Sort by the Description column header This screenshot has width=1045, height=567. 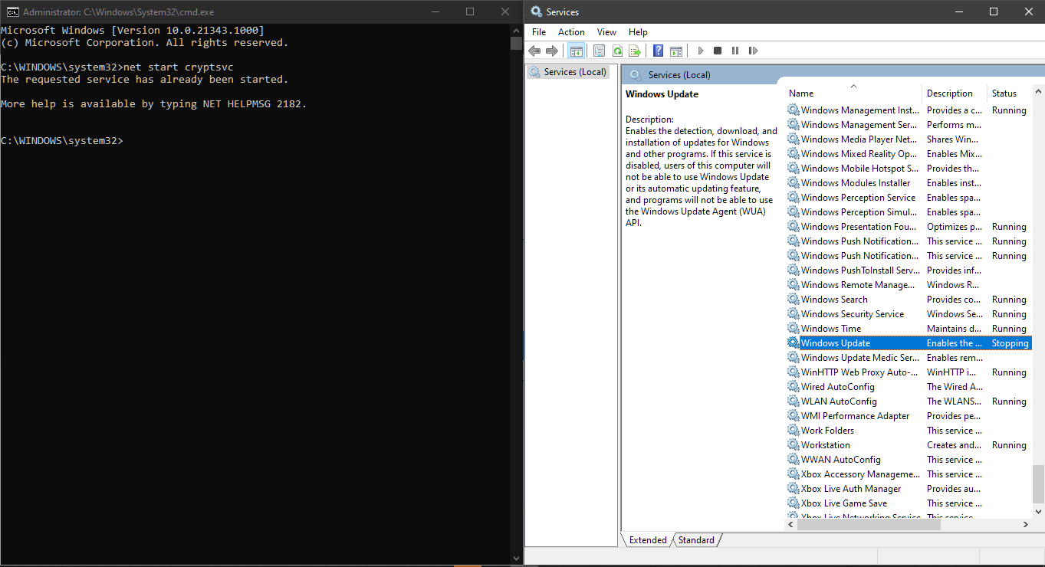955,93
